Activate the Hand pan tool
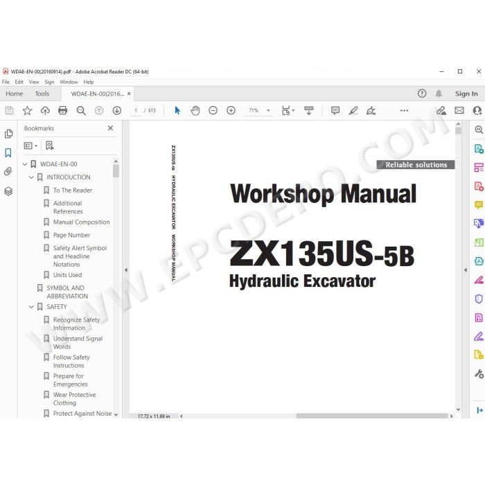Screen dimensions: 485x485 (195, 110)
